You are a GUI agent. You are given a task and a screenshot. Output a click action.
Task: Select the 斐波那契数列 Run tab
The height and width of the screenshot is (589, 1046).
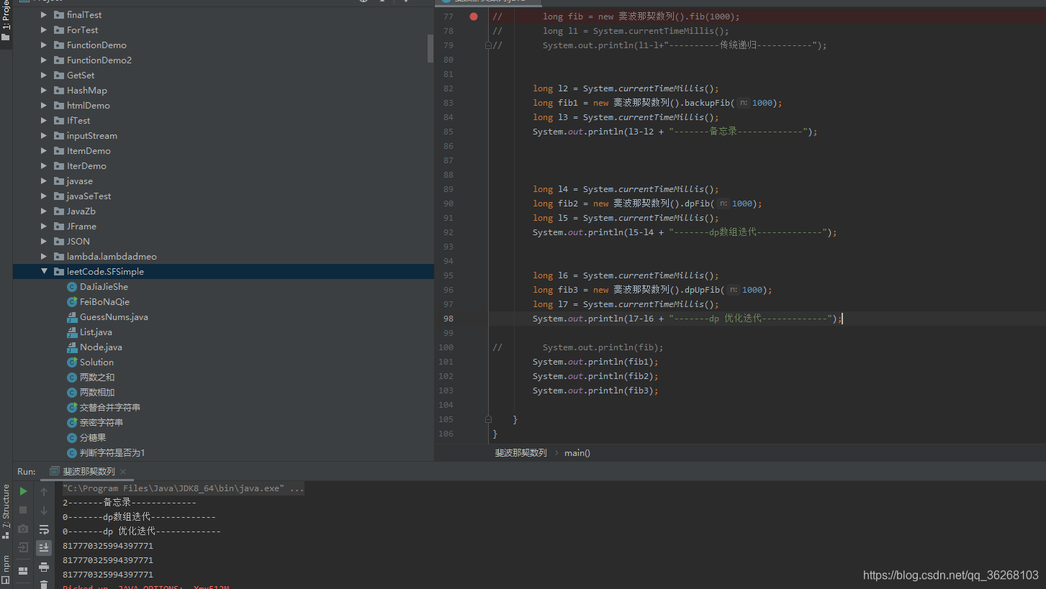coord(88,472)
